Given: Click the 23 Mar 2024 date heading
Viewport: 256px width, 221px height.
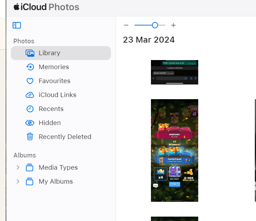Looking at the screenshot, I should tap(149, 40).
